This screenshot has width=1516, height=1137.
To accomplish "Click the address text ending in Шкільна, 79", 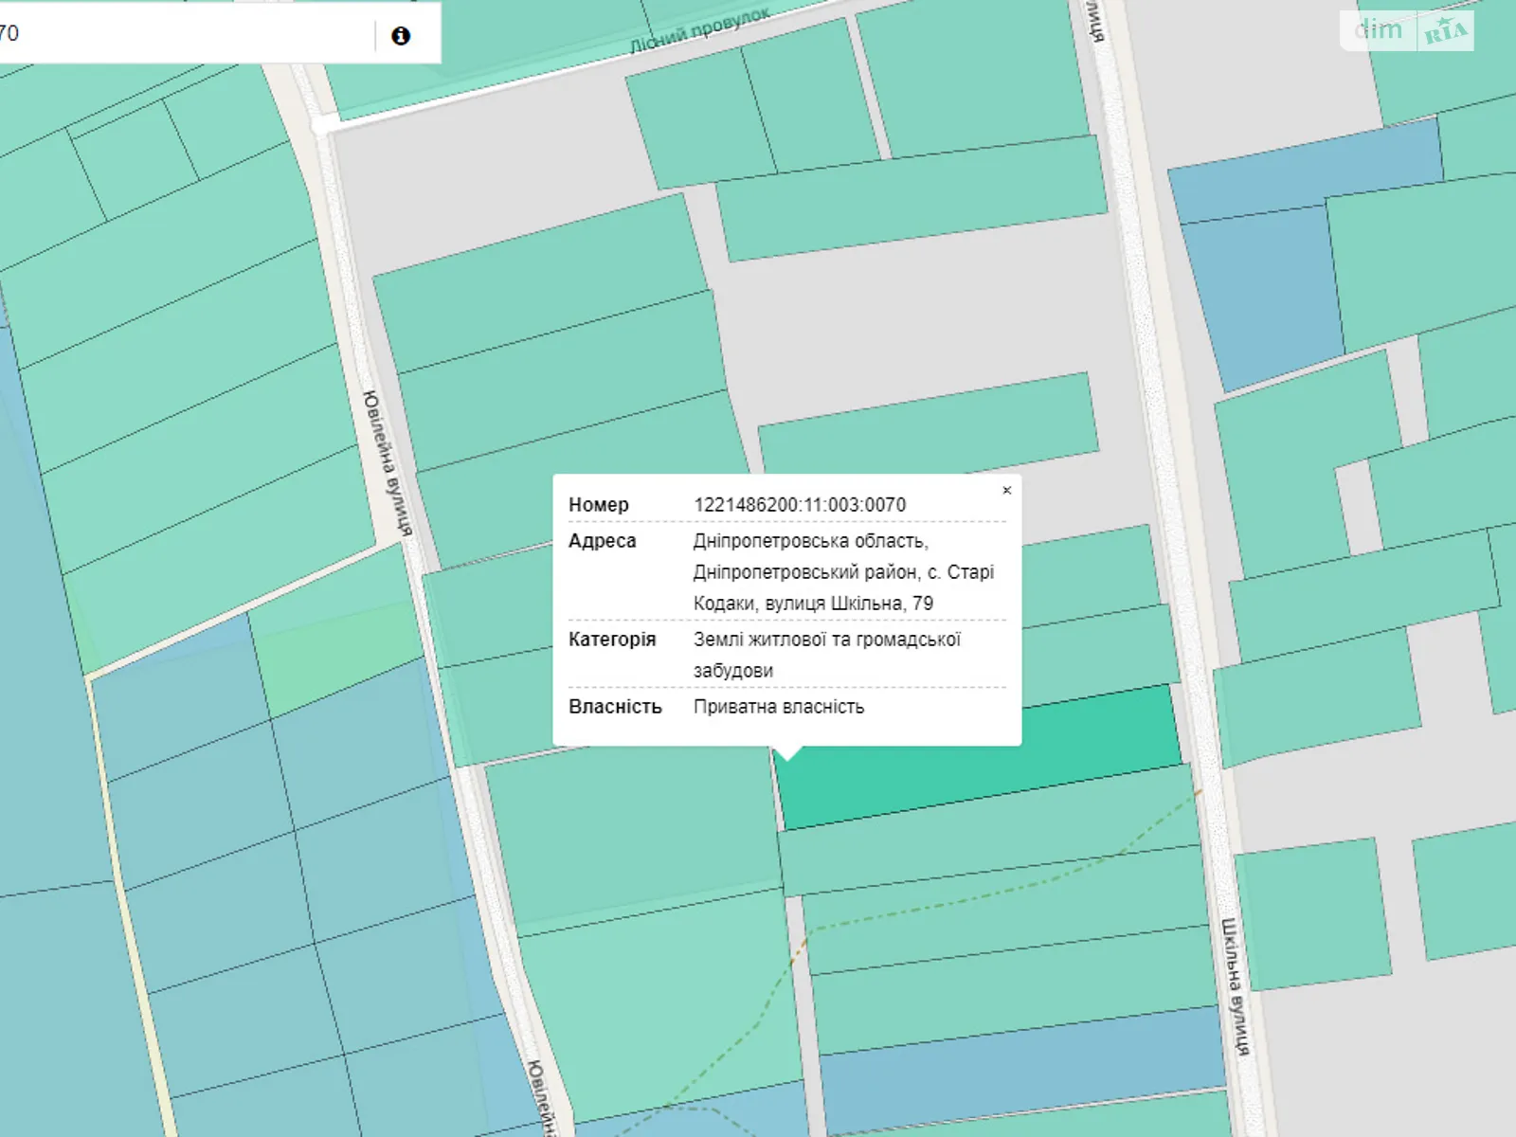I will [843, 572].
